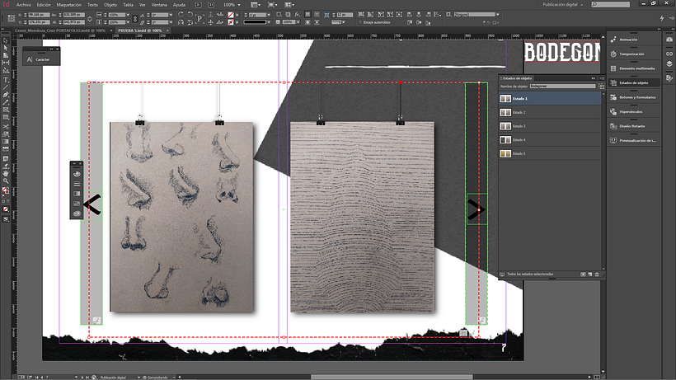Viewport: 676px width, 380px height.
Task: Open the zoom level dropdown showing 100%
Action: [232, 4]
